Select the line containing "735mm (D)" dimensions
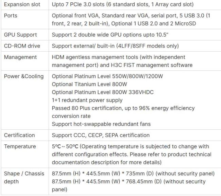The width and height of the screenshot is (221, 196). [x=133, y=174]
